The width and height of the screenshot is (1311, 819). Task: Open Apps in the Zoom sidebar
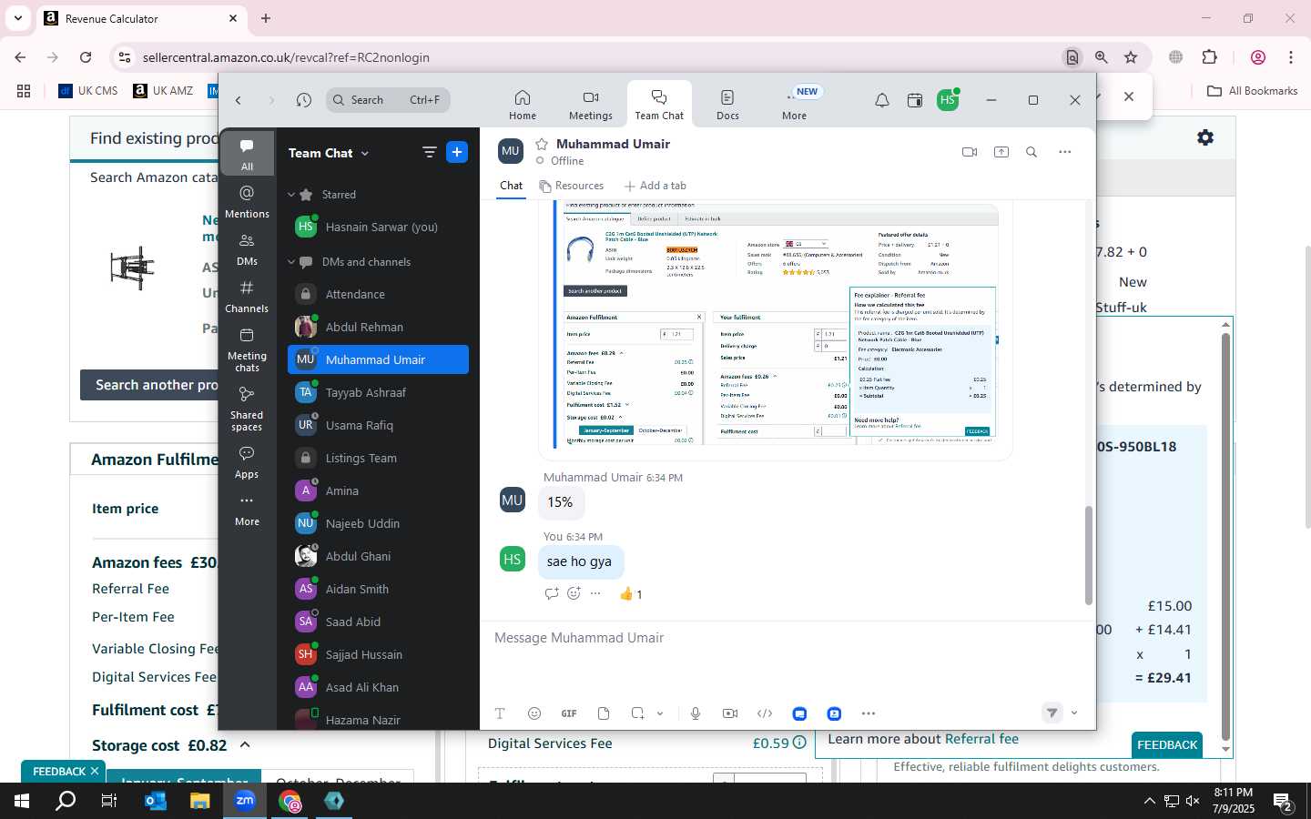point(247,461)
